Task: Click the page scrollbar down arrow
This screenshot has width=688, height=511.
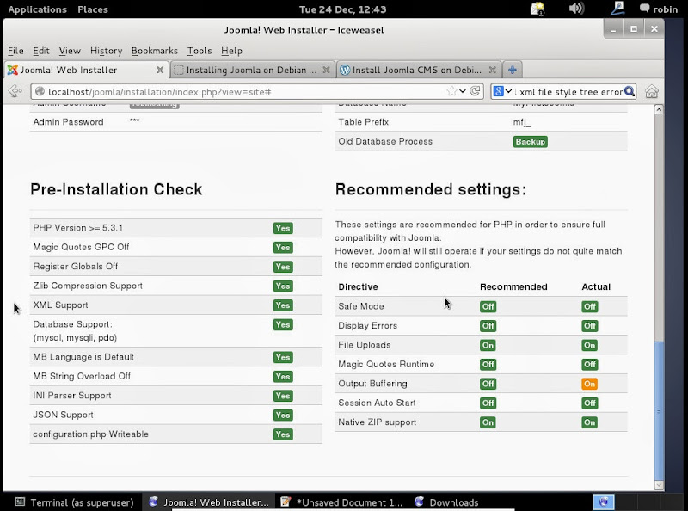Action: pyautogui.click(x=659, y=484)
